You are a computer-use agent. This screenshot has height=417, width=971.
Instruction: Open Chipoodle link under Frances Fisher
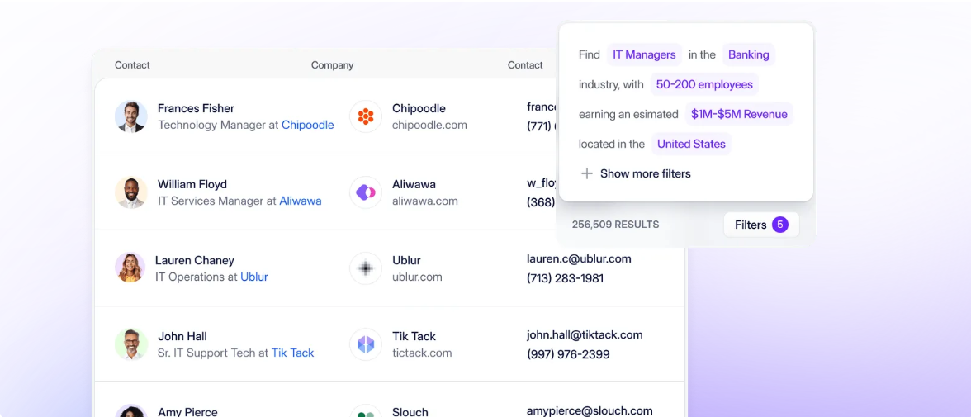coord(308,126)
